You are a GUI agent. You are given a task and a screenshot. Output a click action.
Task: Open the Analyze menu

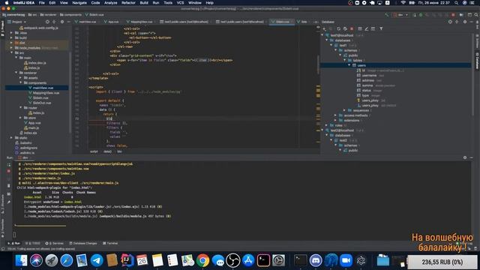[x=110, y=3]
